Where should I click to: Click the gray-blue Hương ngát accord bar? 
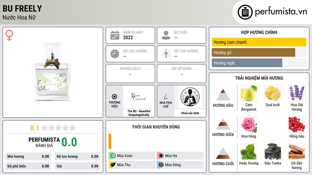pos(247,63)
